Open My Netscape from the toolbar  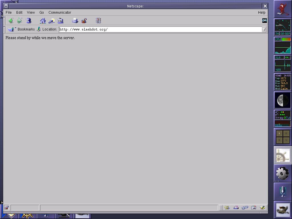tap(60, 21)
